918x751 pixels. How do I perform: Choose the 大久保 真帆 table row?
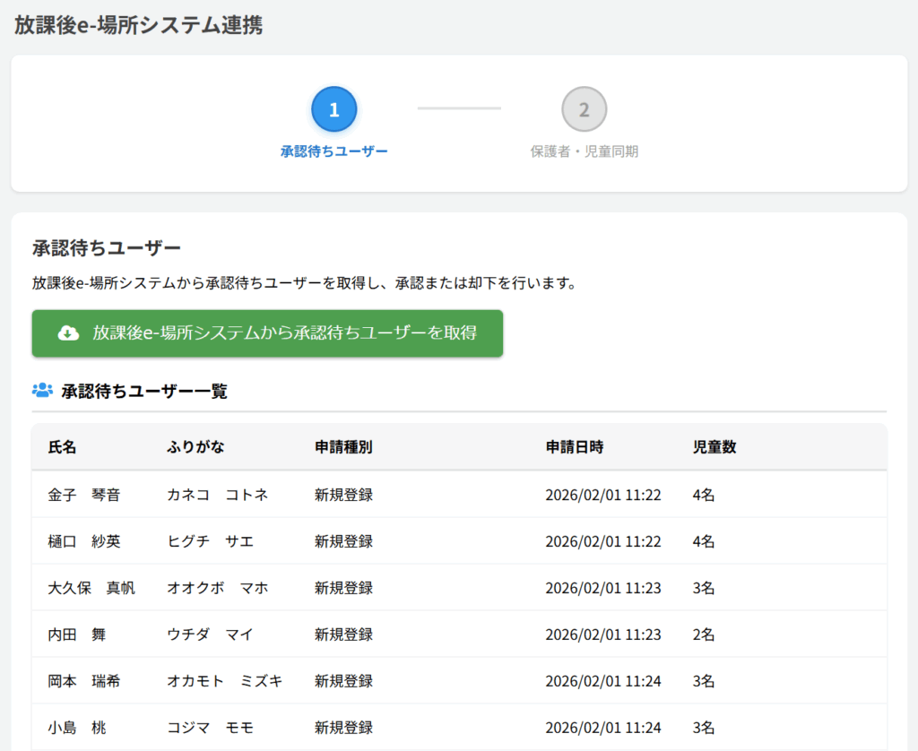(91, 588)
